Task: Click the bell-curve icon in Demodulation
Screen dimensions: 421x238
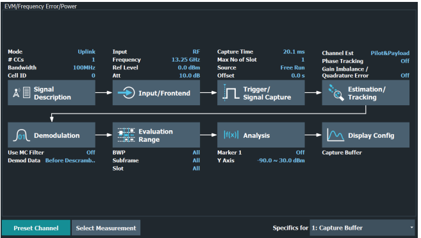Action: (x=22, y=135)
